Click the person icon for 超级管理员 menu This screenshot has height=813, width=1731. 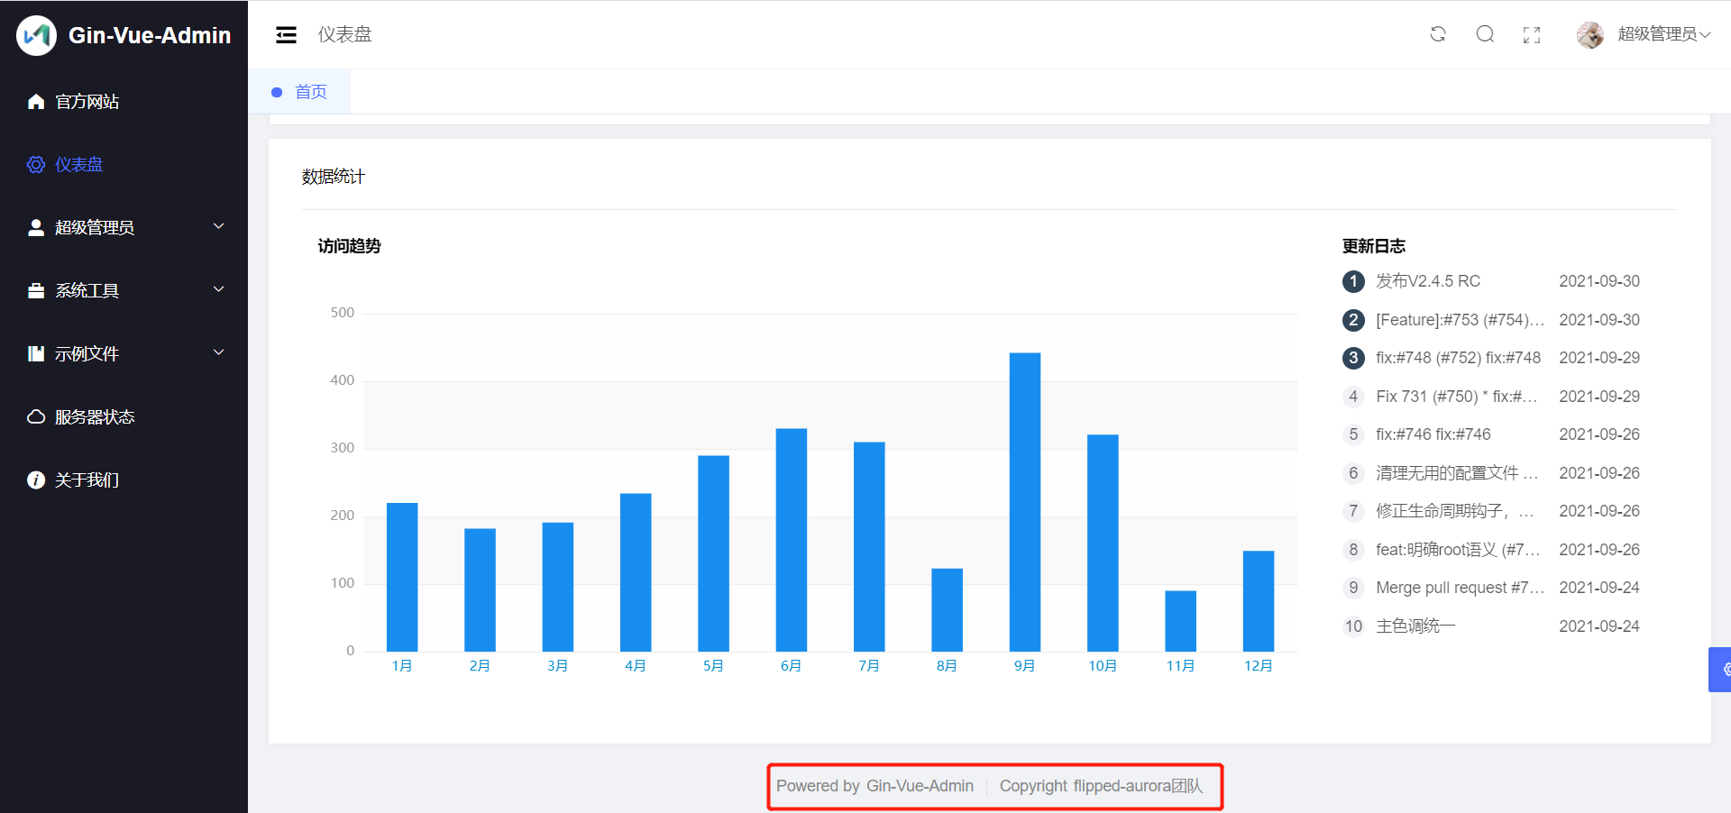click(36, 227)
